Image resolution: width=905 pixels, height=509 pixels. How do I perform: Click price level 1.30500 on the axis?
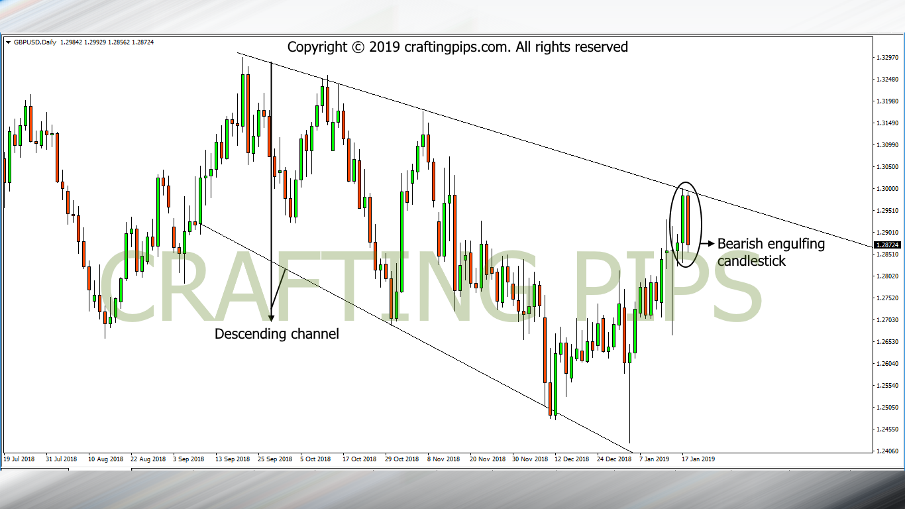click(x=886, y=167)
